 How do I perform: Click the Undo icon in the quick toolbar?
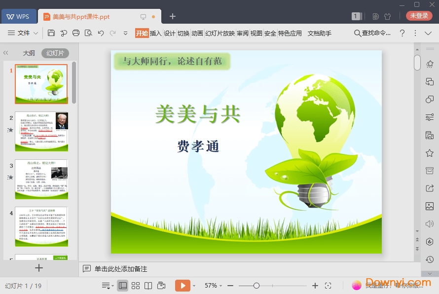tap(101, 33)
